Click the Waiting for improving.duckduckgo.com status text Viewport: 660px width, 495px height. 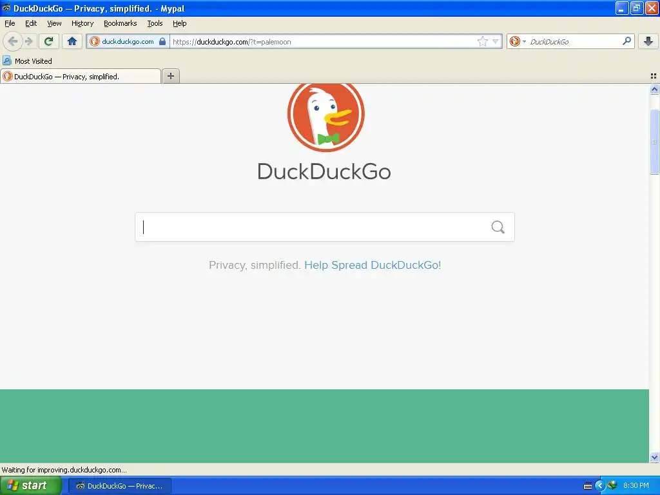tap(64, 470)
